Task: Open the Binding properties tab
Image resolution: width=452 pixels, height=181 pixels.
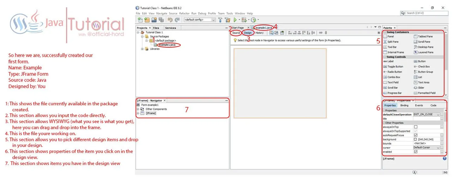Action: 404,105
